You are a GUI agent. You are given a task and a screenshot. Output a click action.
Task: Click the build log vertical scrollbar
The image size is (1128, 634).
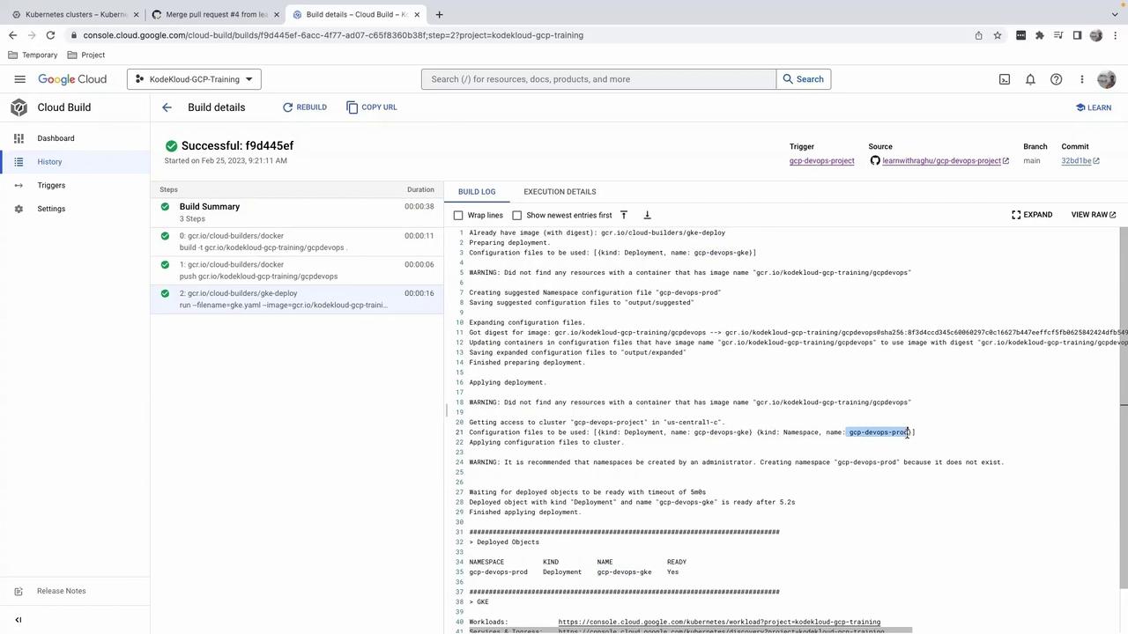[1124, 408]
